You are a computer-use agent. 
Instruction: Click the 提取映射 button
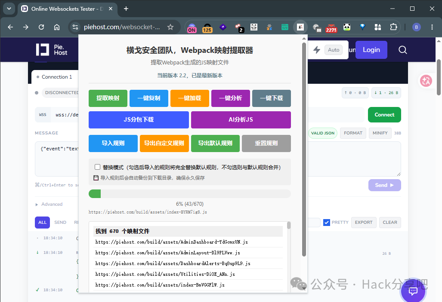(x=108, y=98)
